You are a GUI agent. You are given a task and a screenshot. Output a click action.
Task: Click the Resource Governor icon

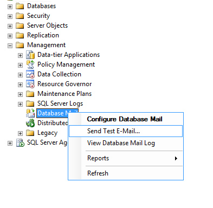(30, 84)
